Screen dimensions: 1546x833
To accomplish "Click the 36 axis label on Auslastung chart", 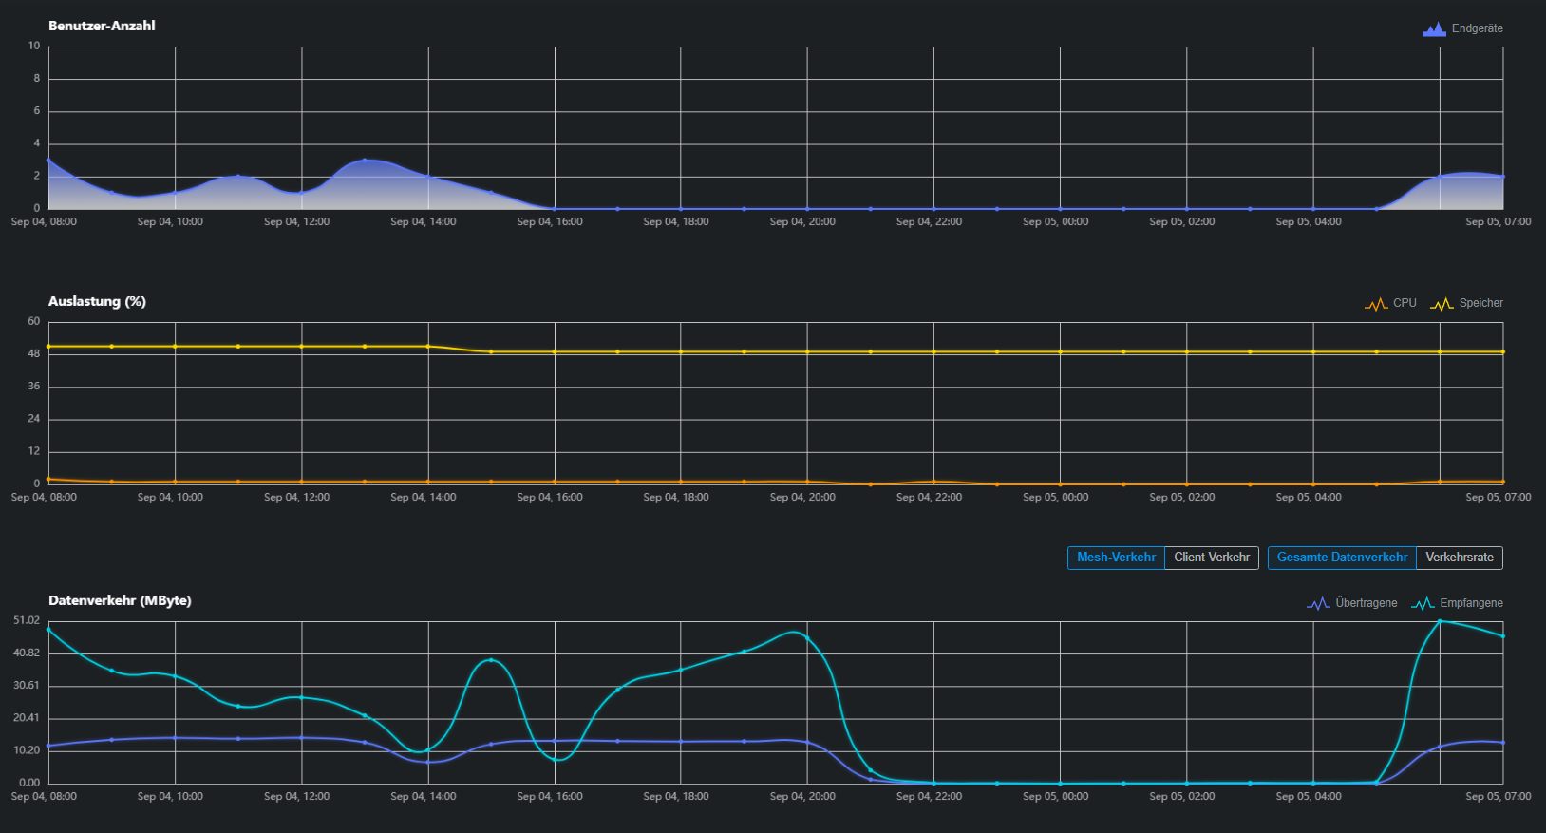I will click(x=34, y=387).
